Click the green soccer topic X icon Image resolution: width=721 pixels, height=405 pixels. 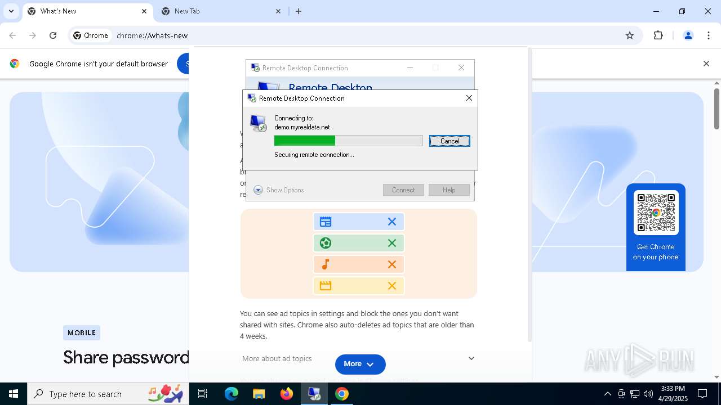(x=392, y=243)
